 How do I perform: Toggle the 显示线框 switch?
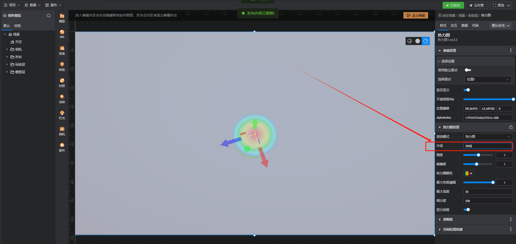click(x=467, y=210)
